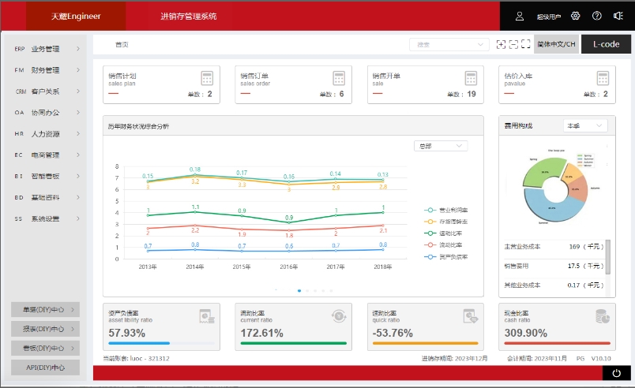Click the help question mark icon
The width and height of the screenshot is (635, 388).
596,16
